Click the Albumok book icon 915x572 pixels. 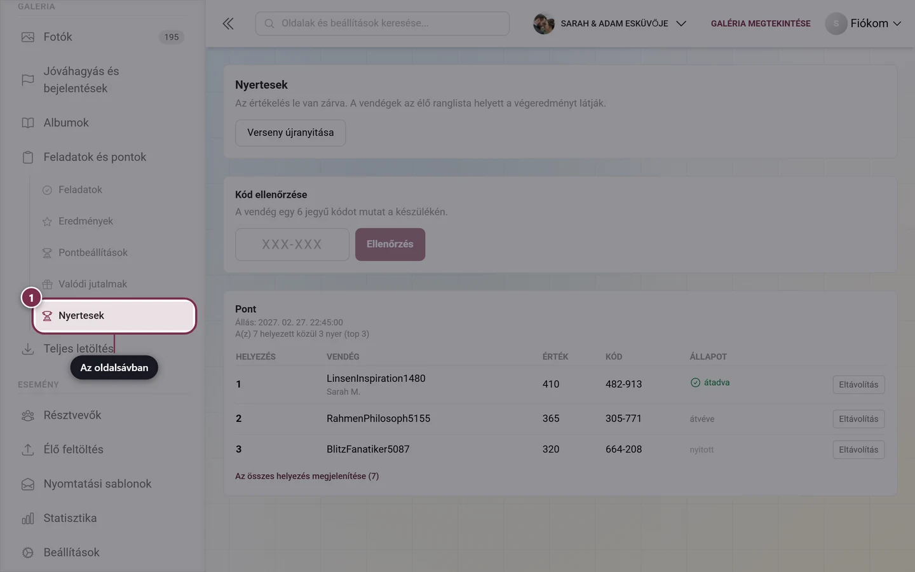pyautogui.click(x=28, y=123)
